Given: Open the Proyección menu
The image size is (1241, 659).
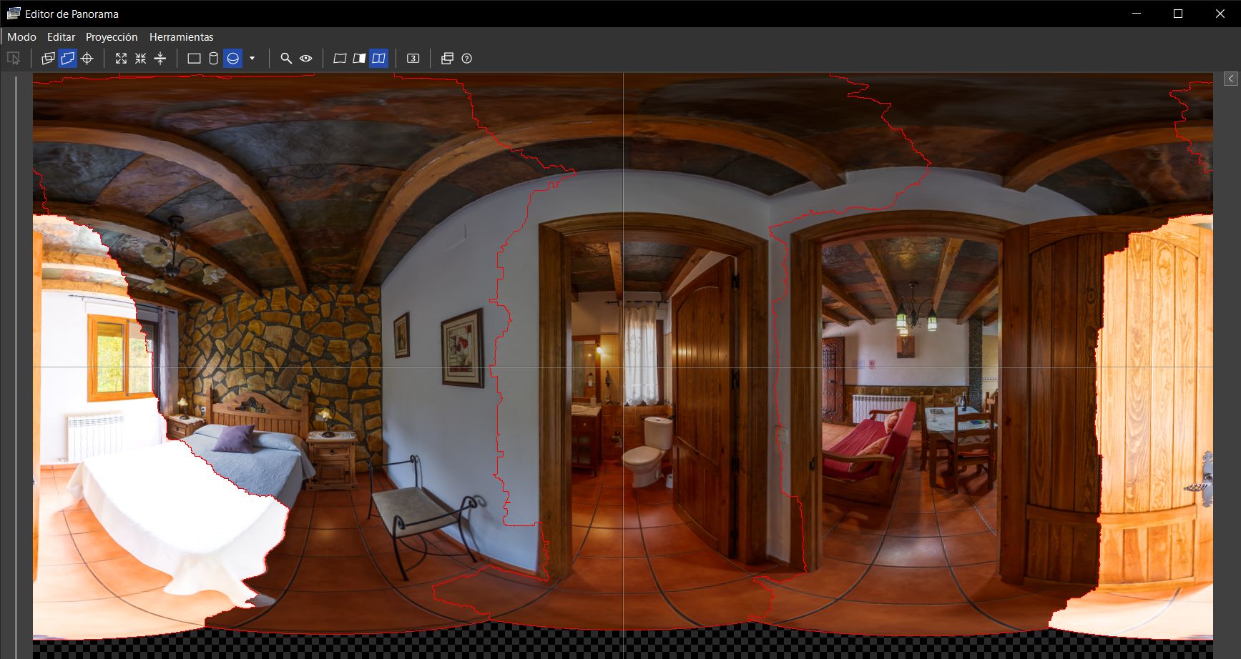Looking at the screenshot, I should 112,37.
